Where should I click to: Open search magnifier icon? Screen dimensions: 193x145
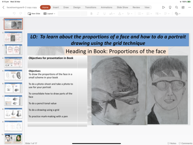click(x=176, y=7)
